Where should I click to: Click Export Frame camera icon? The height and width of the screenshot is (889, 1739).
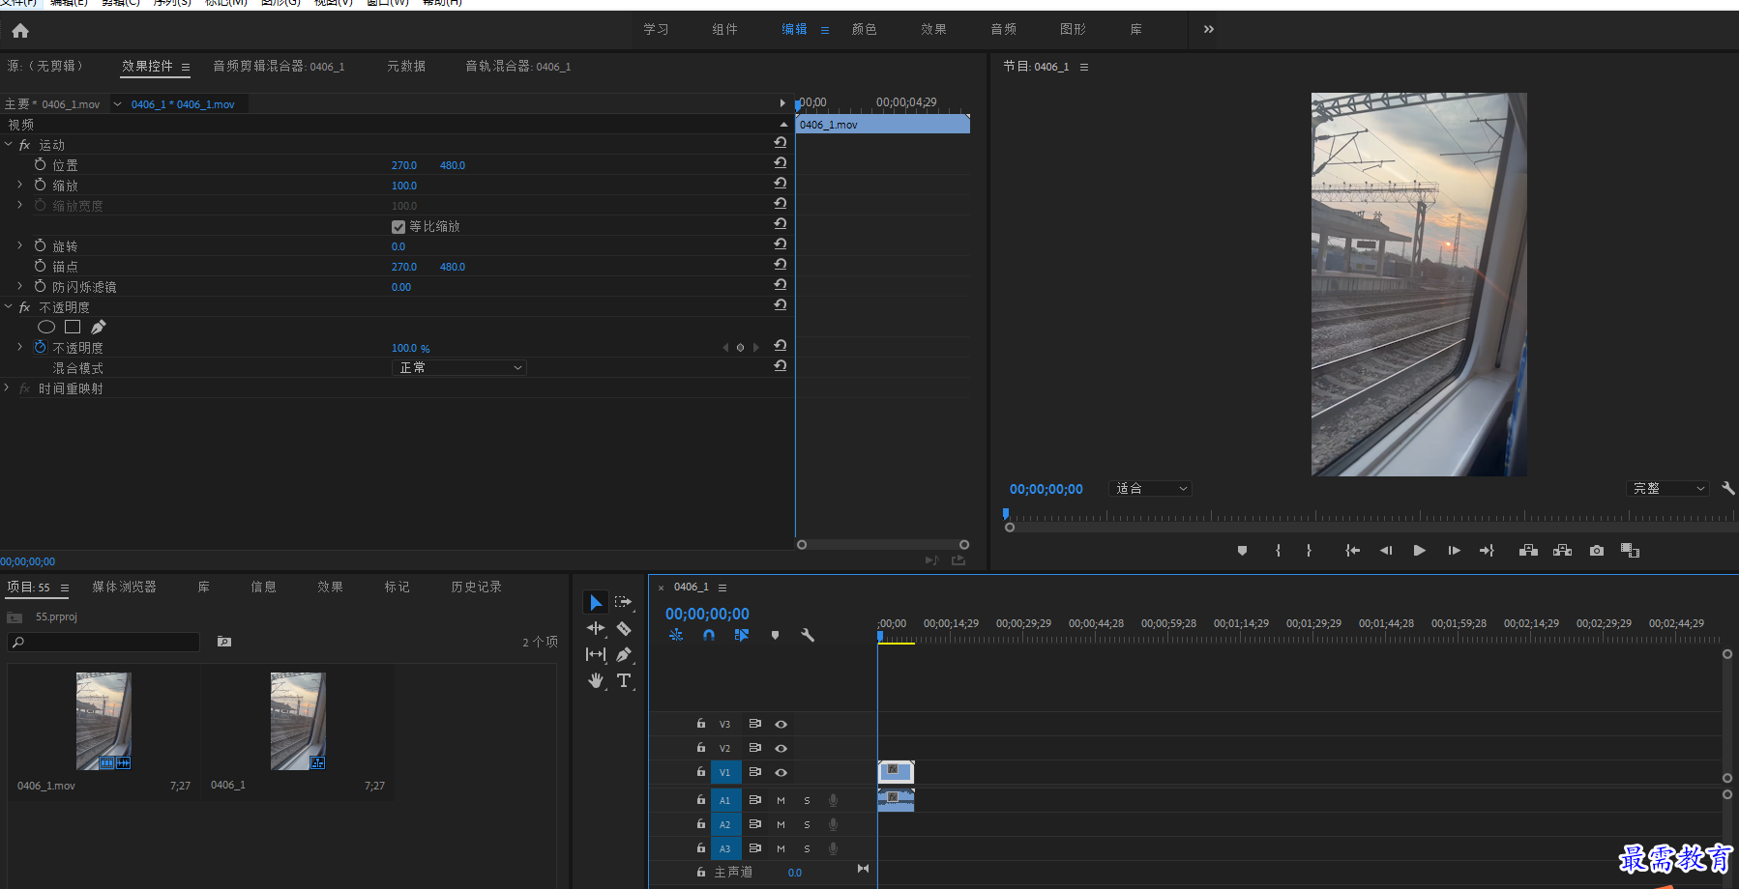tap(1597, 551)
